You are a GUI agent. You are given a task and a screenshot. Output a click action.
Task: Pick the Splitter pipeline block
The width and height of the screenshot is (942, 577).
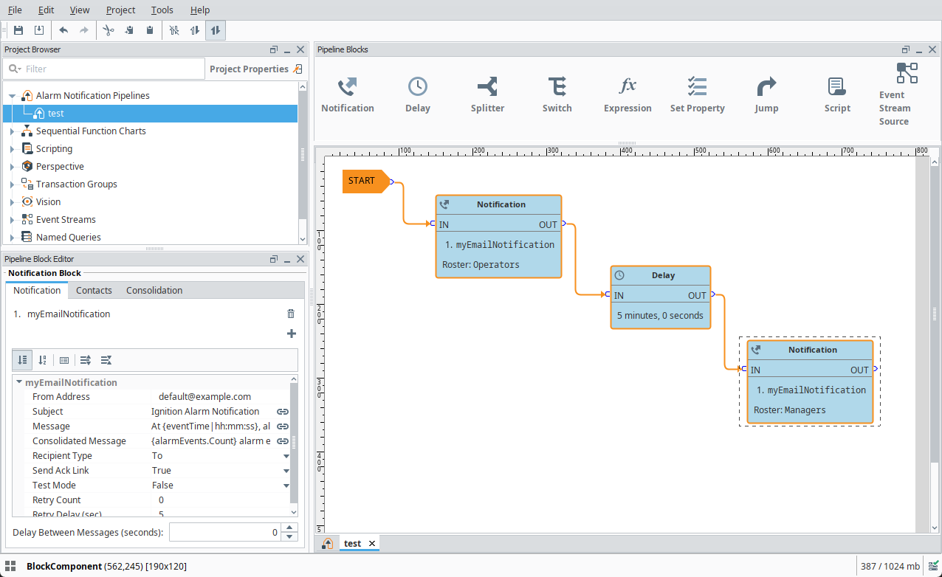click(487, 95)
